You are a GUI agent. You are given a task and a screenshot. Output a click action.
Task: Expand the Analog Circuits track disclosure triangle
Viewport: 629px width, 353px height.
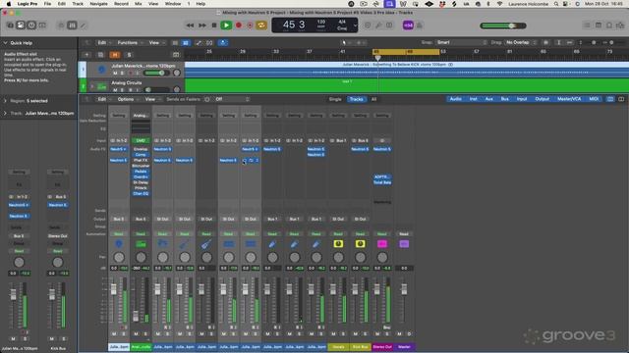click(x=92, y=86)
